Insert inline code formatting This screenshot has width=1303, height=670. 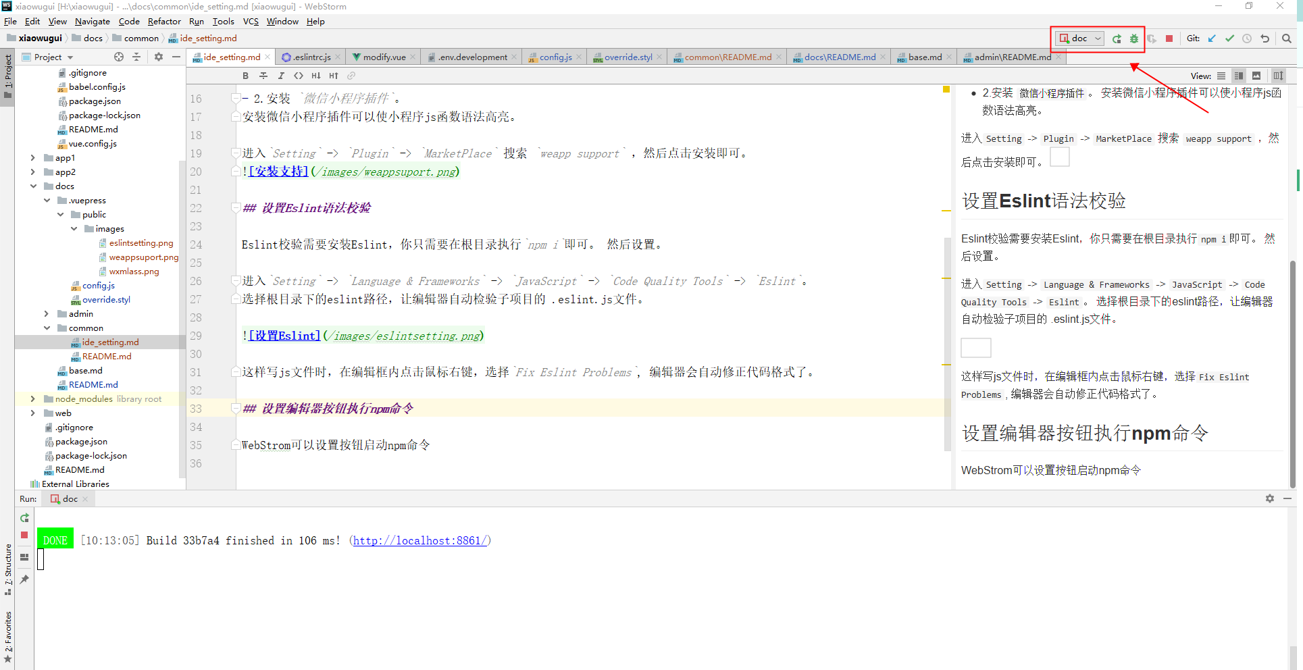(299, 76)
